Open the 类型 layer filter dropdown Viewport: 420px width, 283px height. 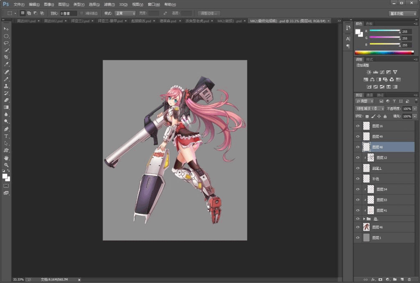coord(364,101)
